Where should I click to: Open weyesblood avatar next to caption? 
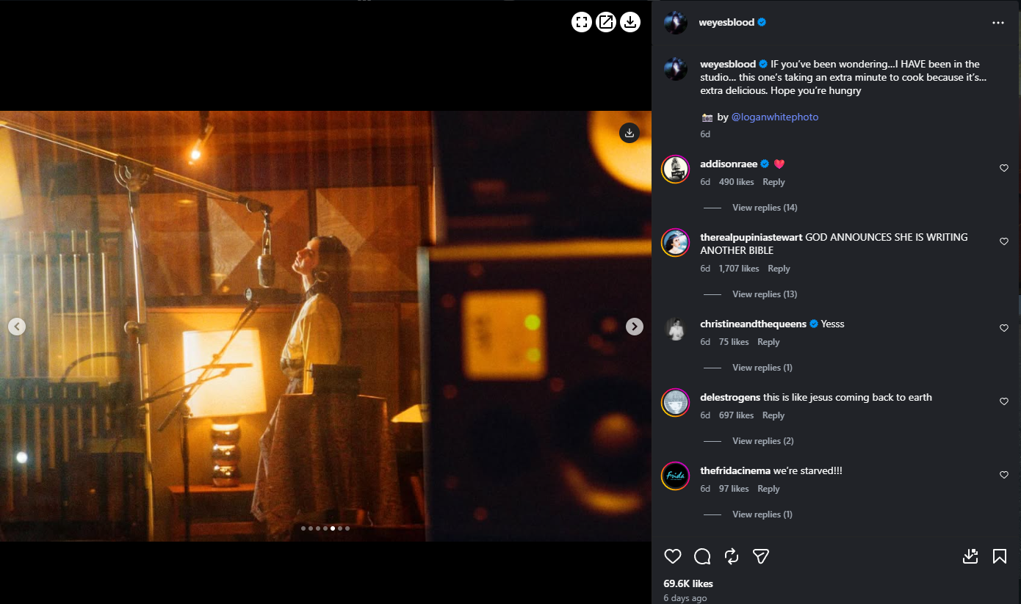tap(676, 69)
